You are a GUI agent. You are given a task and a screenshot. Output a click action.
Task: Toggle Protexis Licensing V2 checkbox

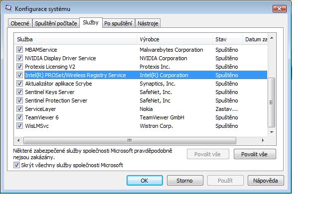tap(19, 67)
